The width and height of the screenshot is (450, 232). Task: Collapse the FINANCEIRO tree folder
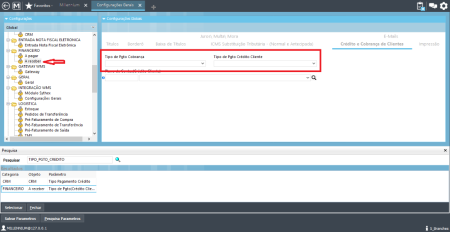(8, 50)
